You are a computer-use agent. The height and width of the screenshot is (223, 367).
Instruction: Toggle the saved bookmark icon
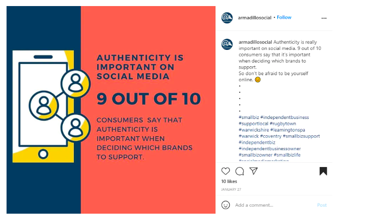click(323, 171)
